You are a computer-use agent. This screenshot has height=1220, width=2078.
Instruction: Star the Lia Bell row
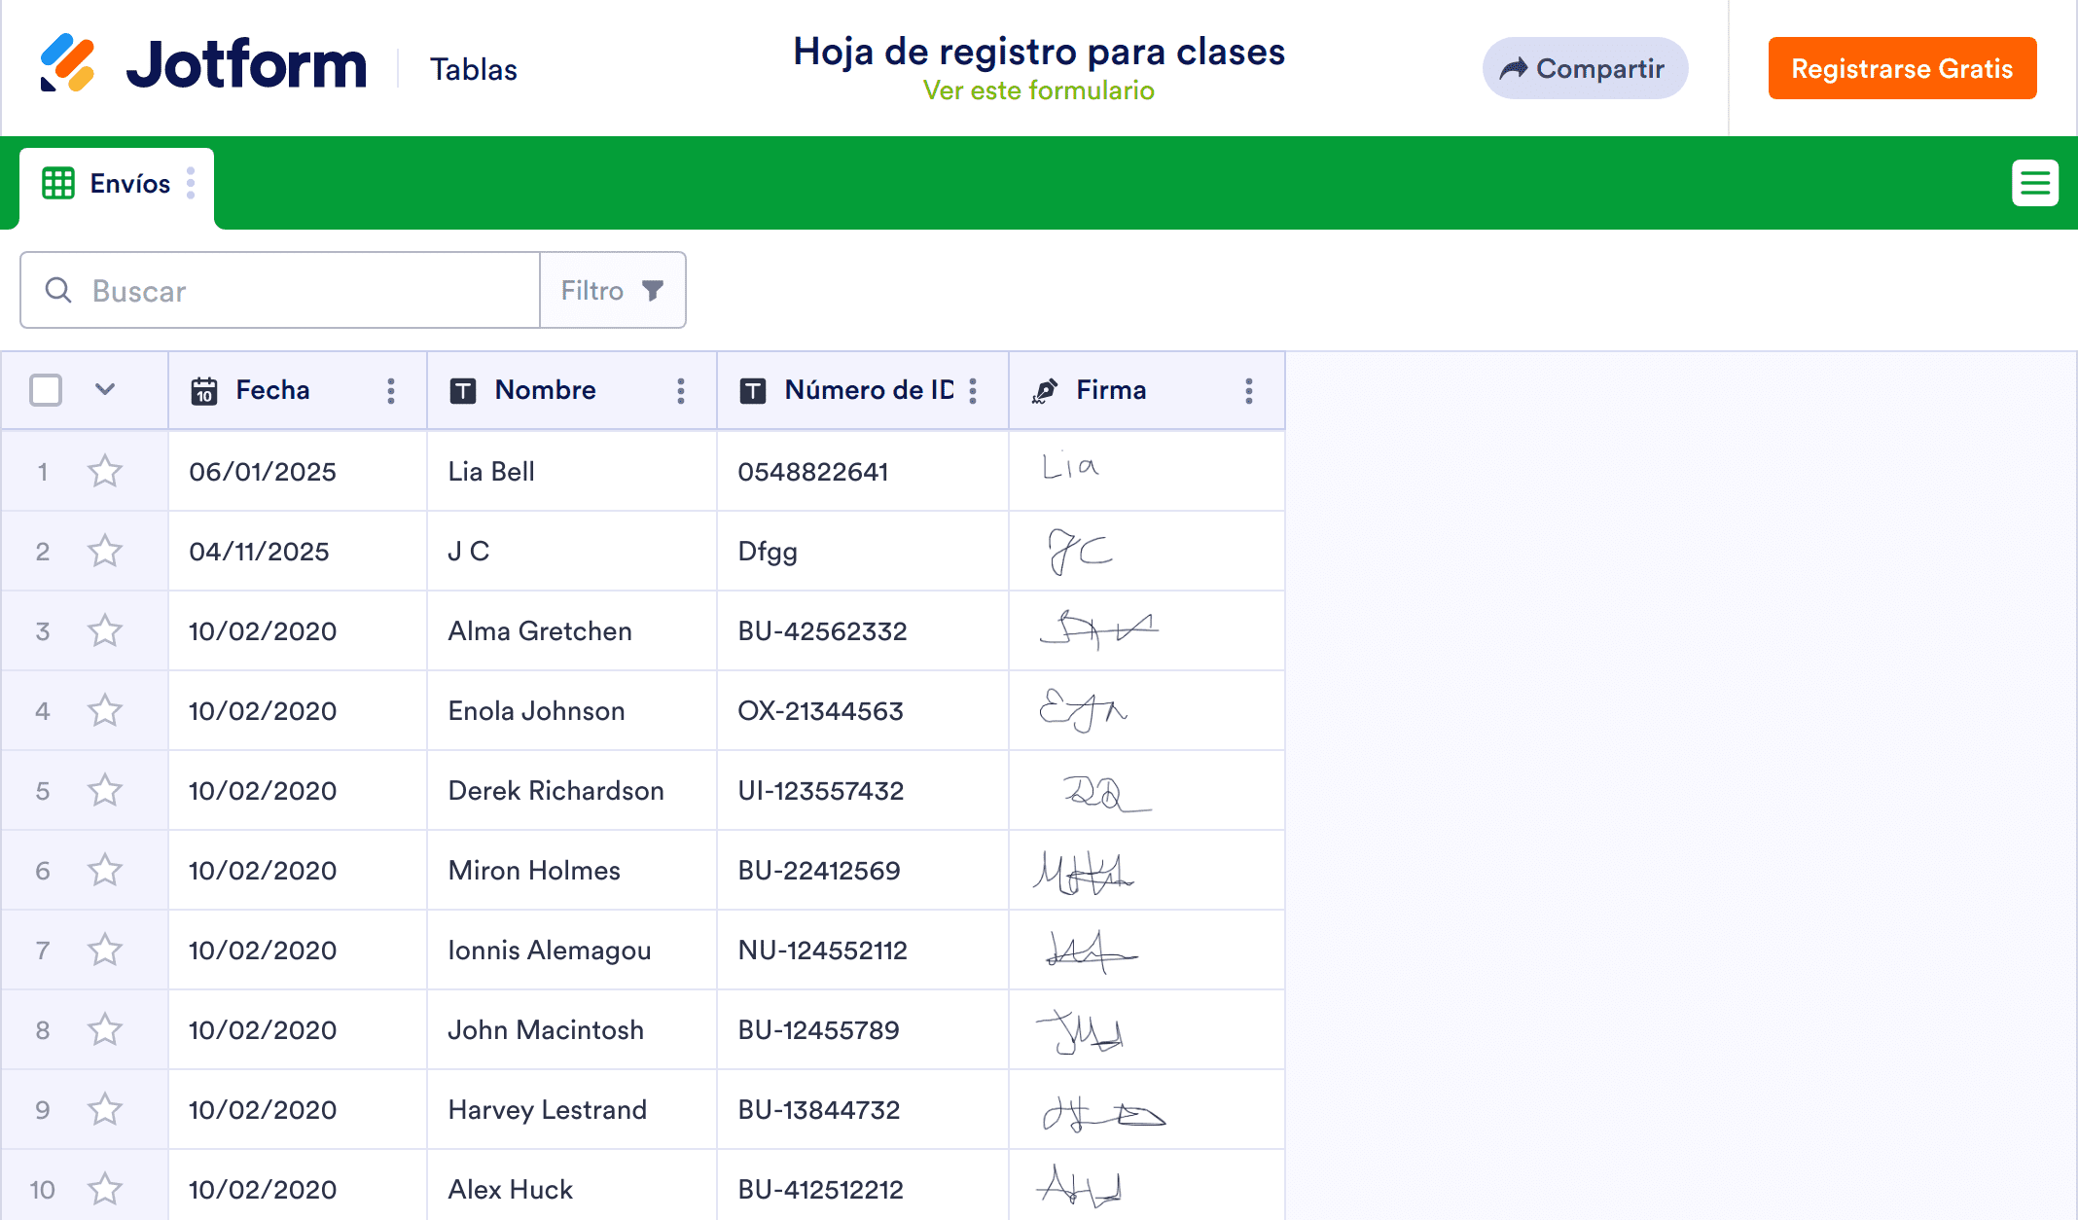pyautogui.click(x=105, y=472)
